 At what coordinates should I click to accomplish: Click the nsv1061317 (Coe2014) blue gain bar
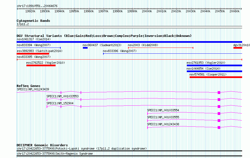point(129,42)
